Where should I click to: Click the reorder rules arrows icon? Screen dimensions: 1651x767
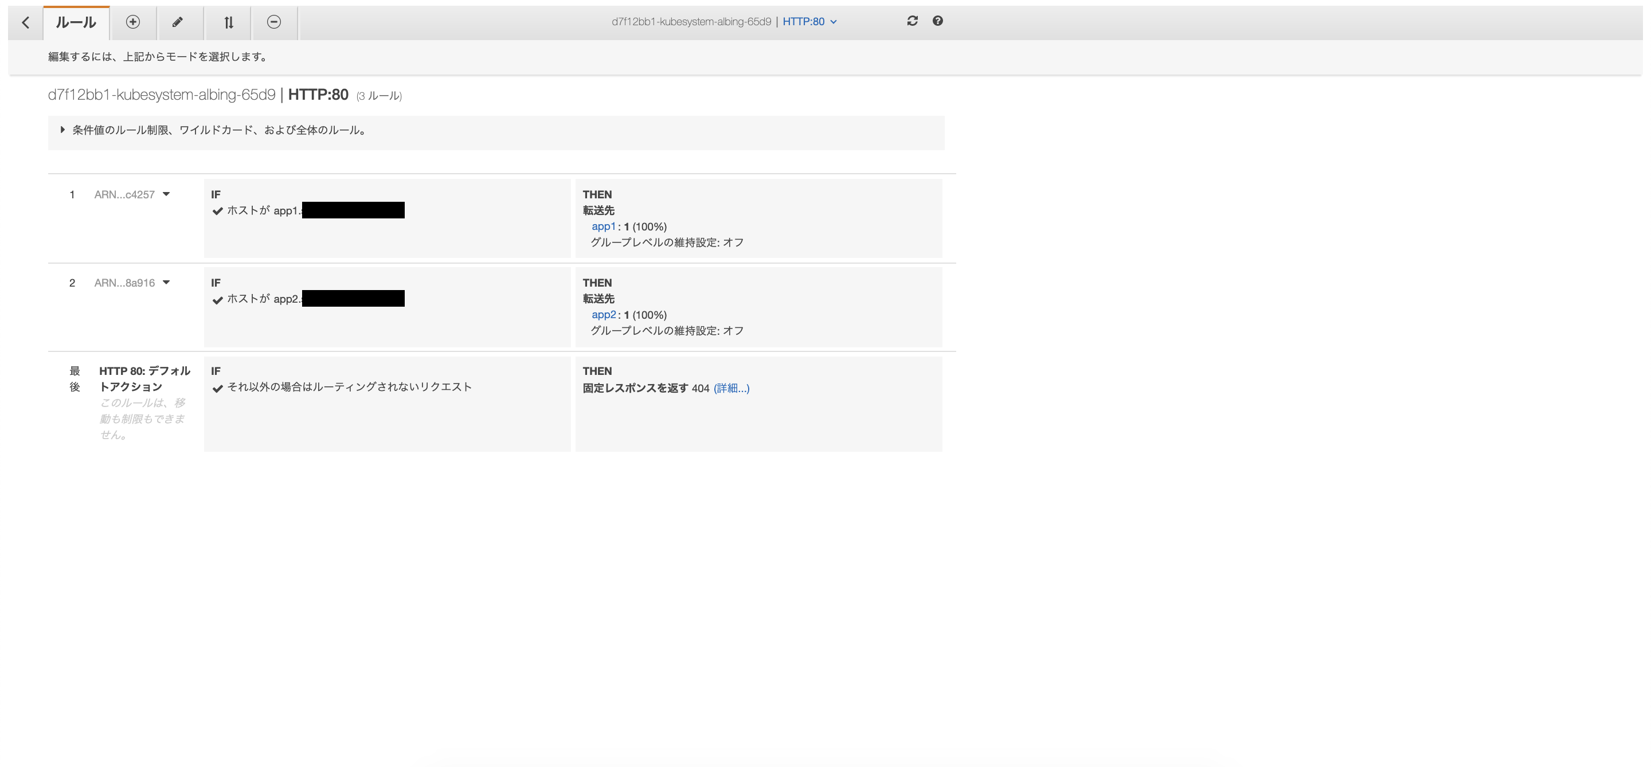[x=228, y=22]
